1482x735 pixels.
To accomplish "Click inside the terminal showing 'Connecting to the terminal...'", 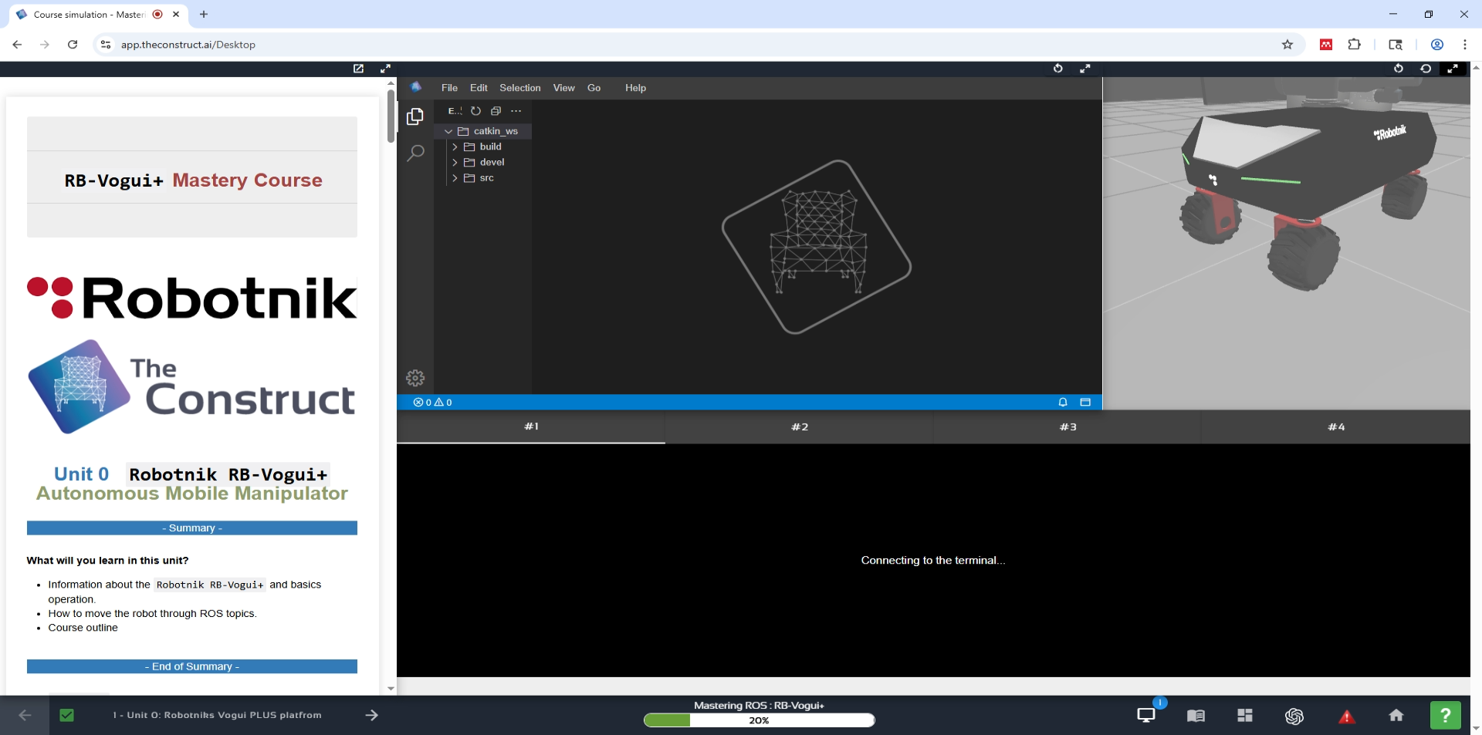I will tap(933, 560).
